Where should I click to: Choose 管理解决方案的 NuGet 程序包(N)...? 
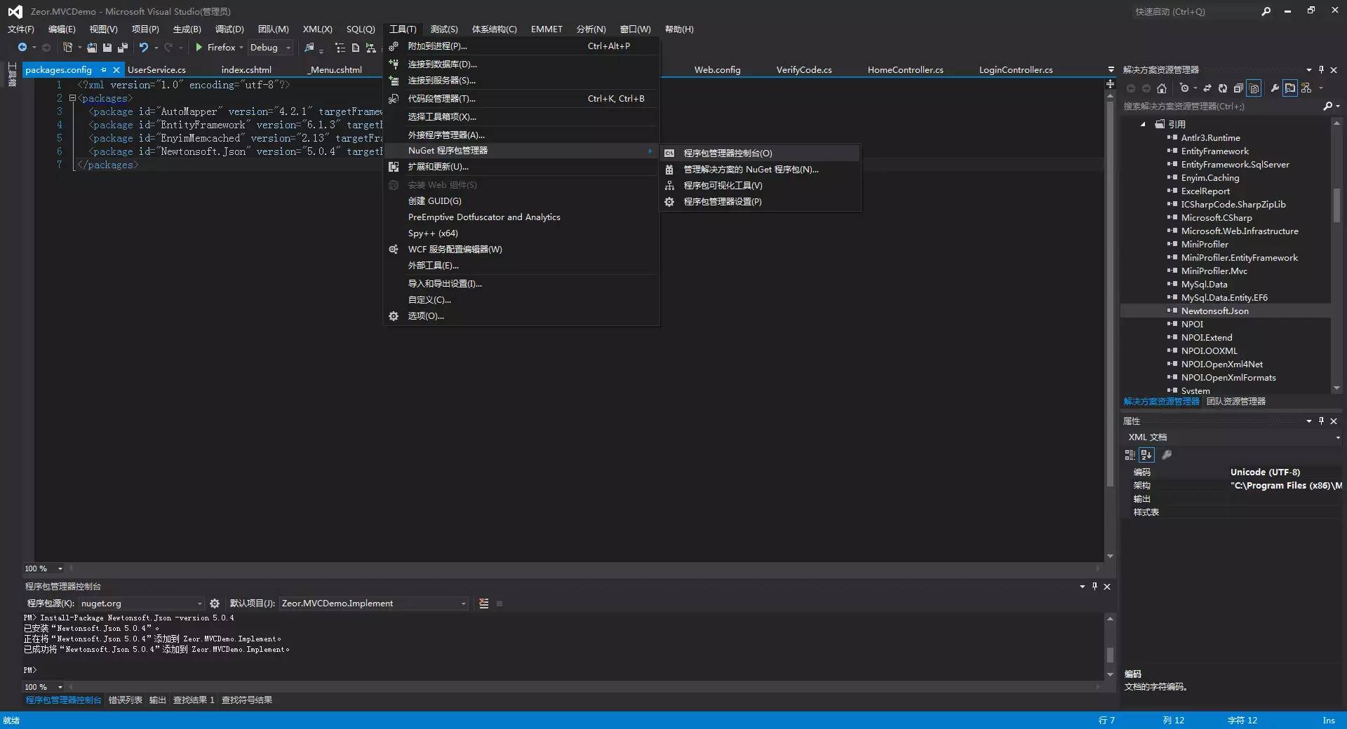click(760, 169)
